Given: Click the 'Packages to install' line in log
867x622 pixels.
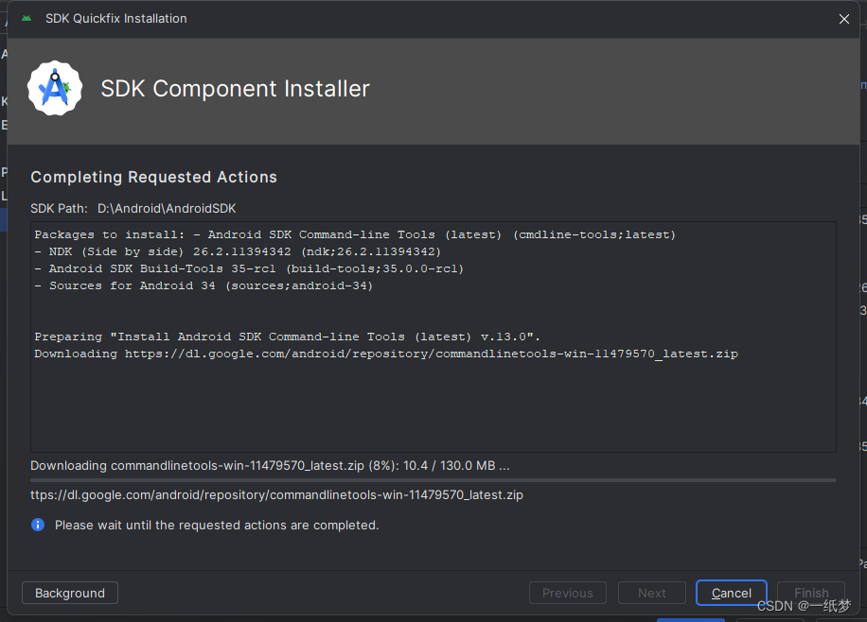Looking at the screenshot, I should click(355, 234).
